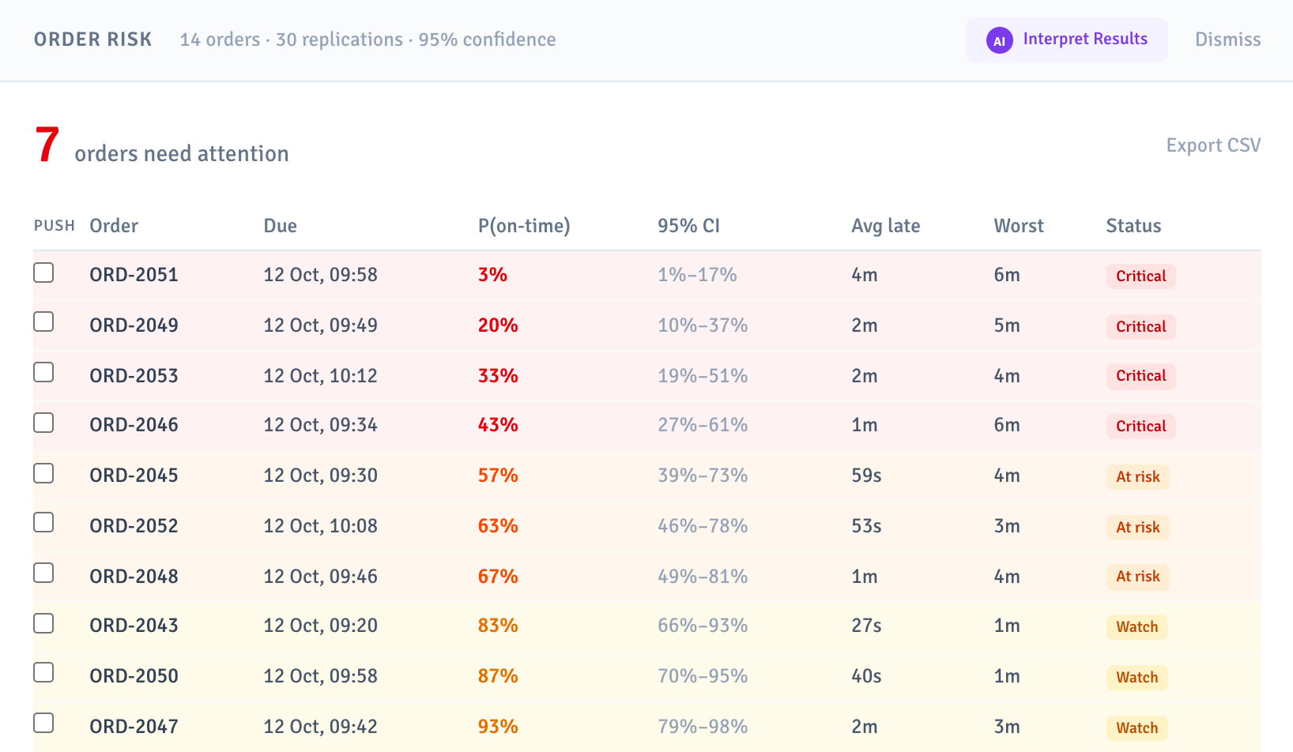The height and width of the screenshot is (752, 1293).
Task: Click the Critical badge on ORD-2053
Action: [1140, 376]
